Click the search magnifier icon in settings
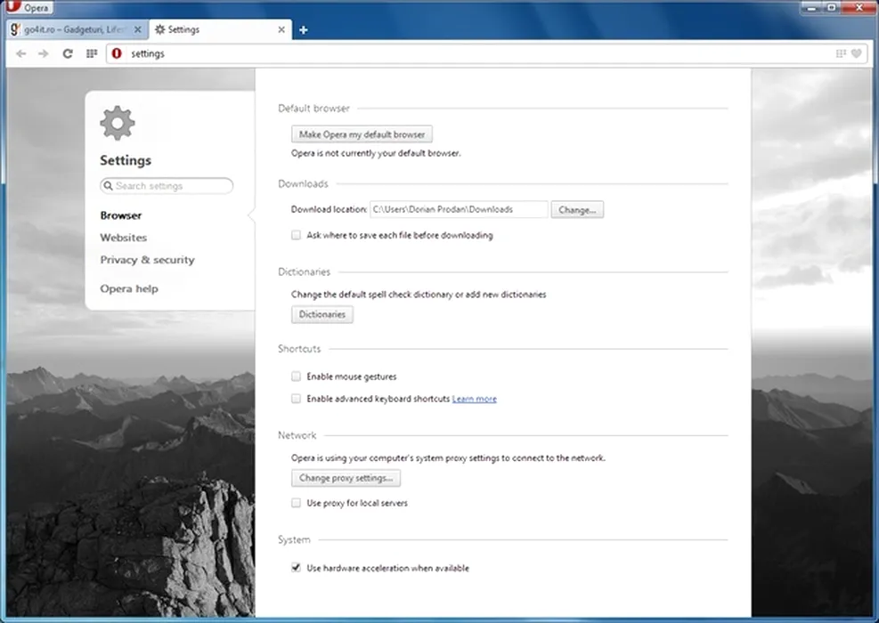Screen dimensions: 879x623 pyautogui.click(x=108, y=185)
